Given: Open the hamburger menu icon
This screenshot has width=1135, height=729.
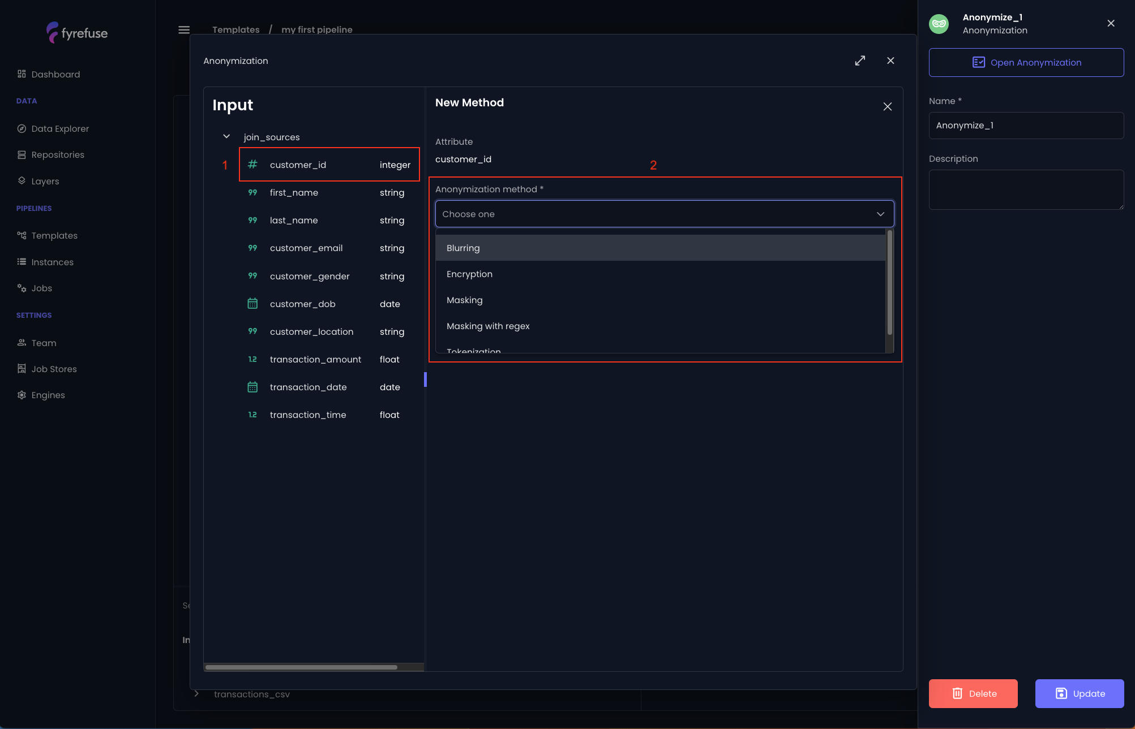Looking at the screenshot, I should coord(184,30).
